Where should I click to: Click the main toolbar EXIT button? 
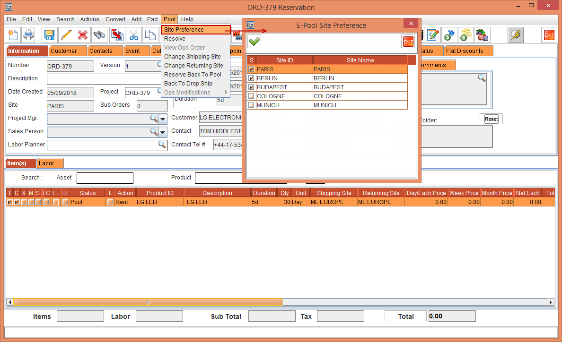tap(549, 35)
